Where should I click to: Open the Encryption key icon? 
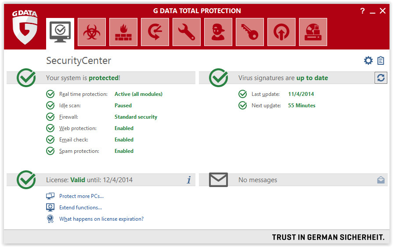pyautogui.click(x=250, y=32)
